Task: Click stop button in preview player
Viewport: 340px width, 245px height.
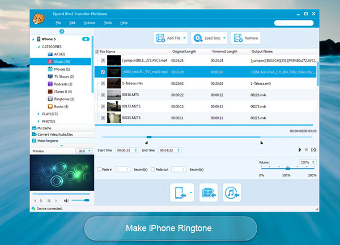Action: (49, 201)
